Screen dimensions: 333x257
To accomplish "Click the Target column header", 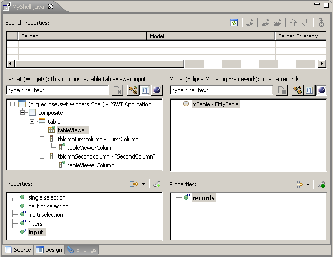I will (83, 36).
